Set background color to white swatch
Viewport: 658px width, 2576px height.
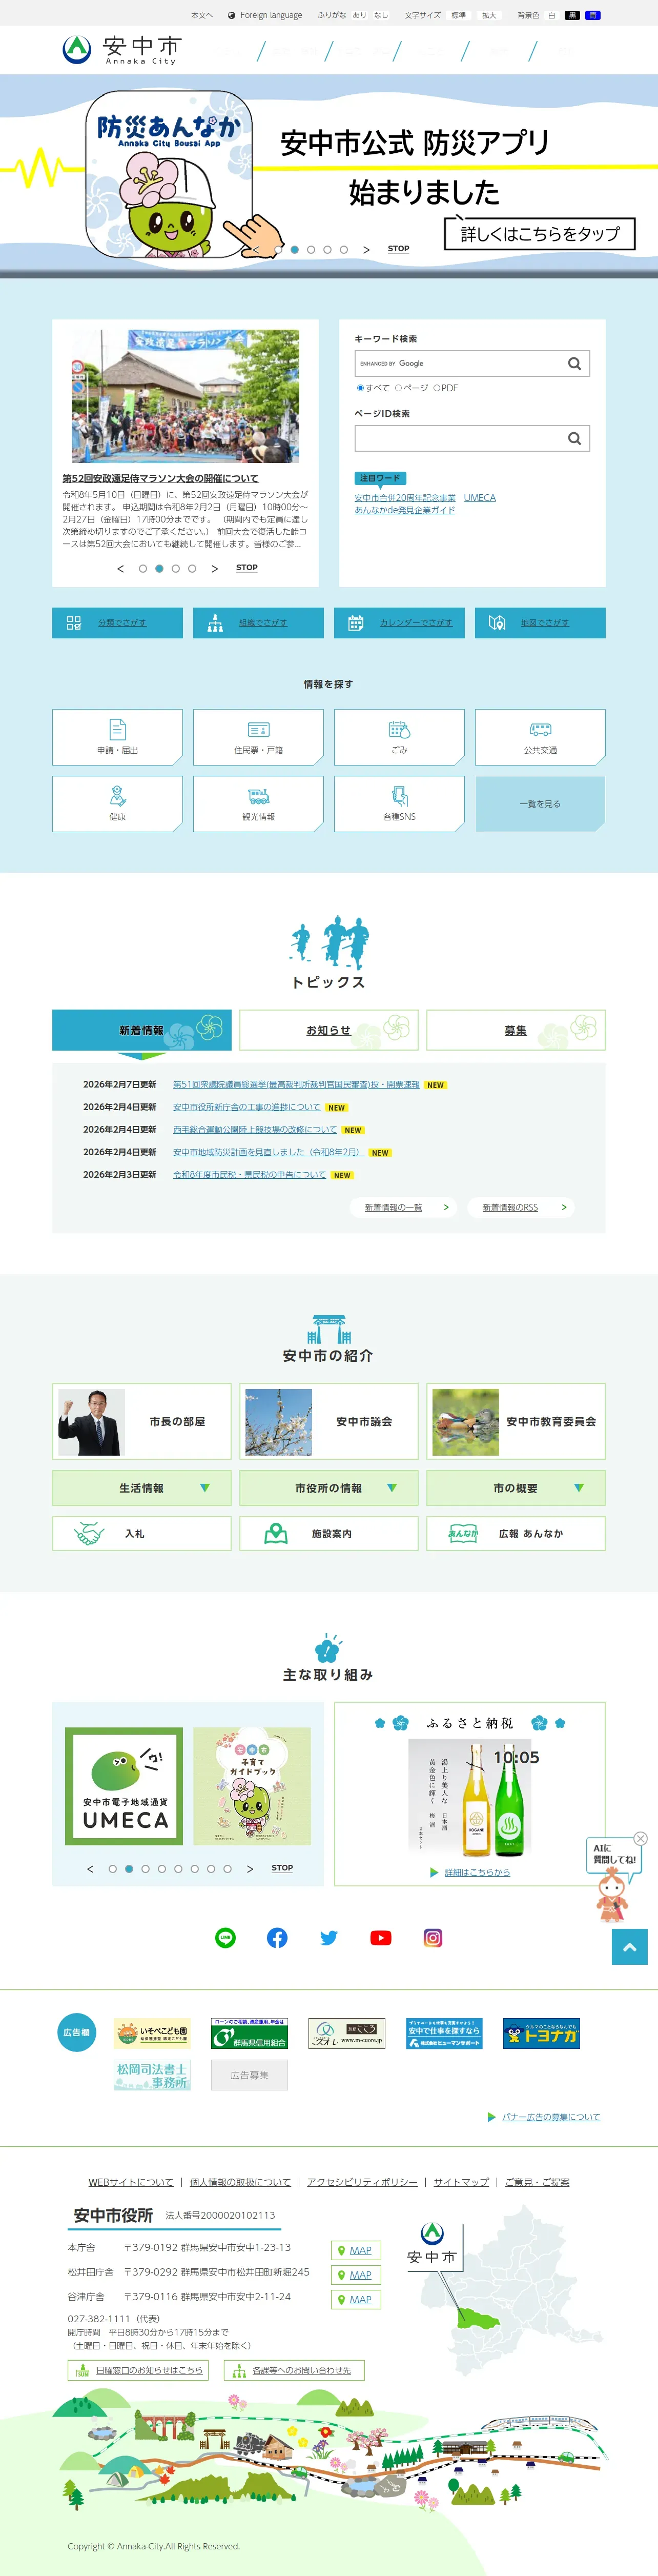[x=551, y=15]
